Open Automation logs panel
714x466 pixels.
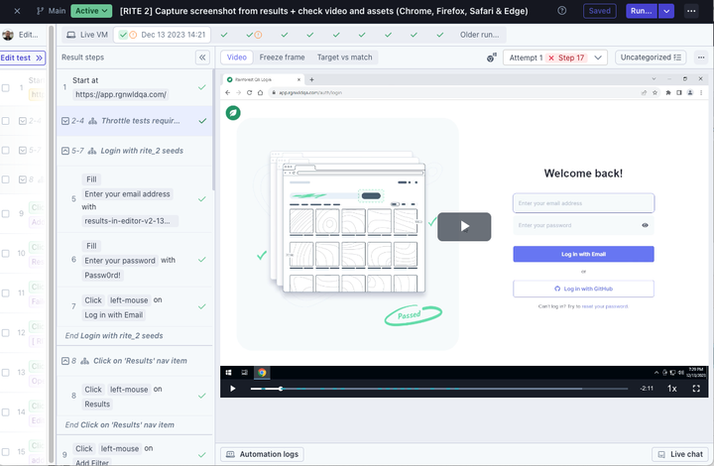(x=262, y=454)
